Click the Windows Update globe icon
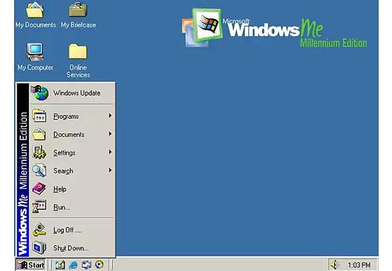 coord(40,93)
